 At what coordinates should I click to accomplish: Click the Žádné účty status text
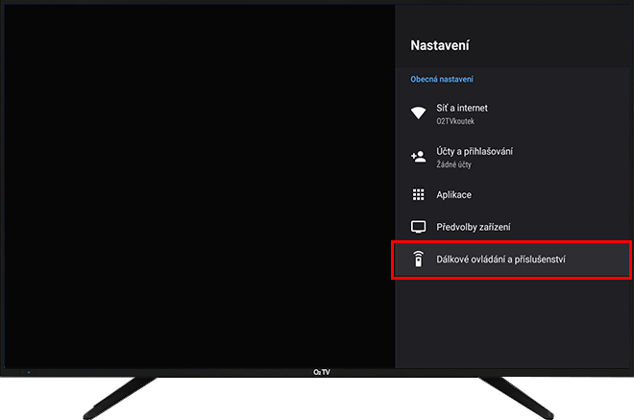click(x=455, y=163)
